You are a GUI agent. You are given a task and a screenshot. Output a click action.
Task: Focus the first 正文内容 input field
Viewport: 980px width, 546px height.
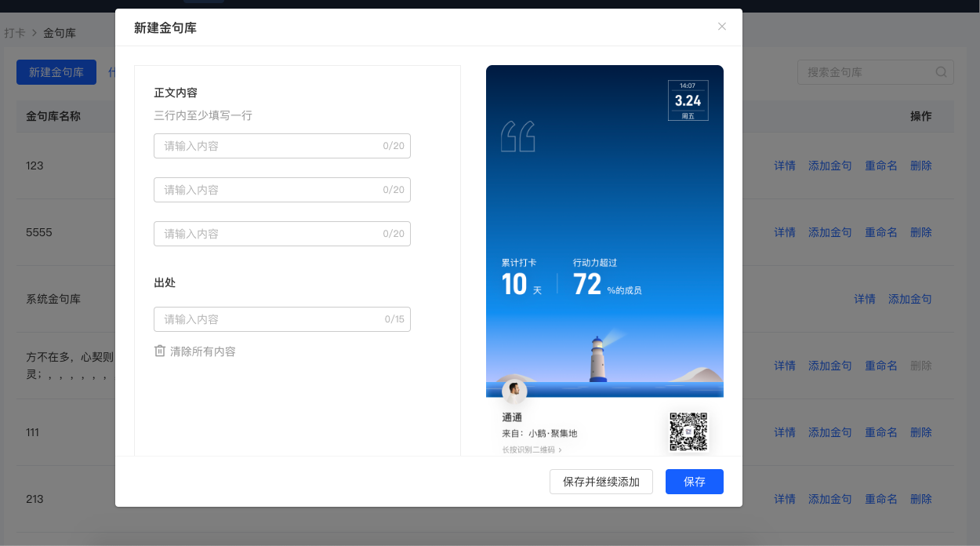tap(282, 146)
